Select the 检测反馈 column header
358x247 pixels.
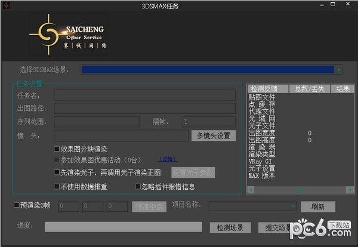(268, 89)
